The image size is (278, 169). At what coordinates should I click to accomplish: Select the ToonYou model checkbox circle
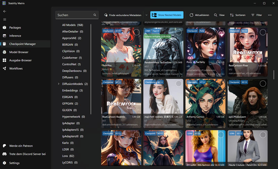[136, 32]
